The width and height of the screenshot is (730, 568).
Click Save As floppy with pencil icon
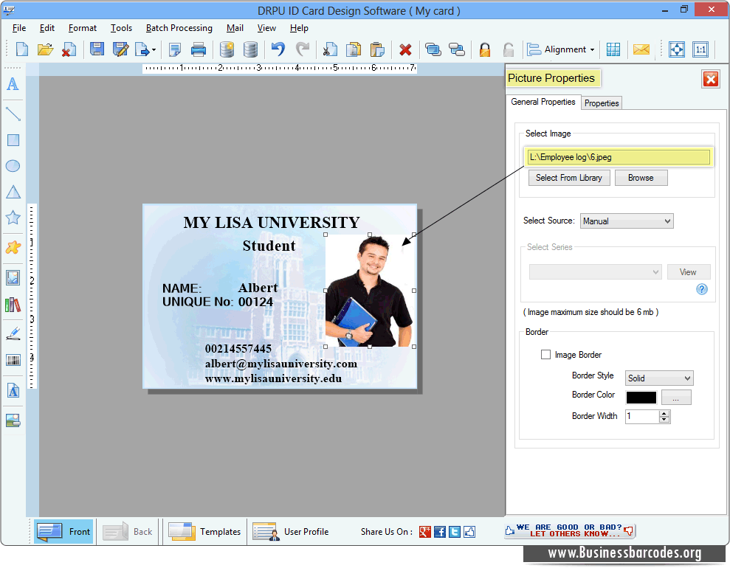(120, 49)
